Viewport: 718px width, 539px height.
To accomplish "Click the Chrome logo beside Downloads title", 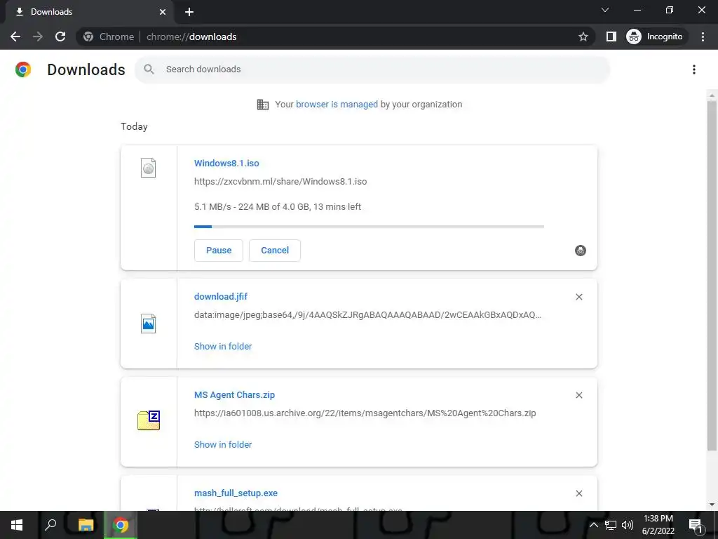I will click(x=23, y=69).
